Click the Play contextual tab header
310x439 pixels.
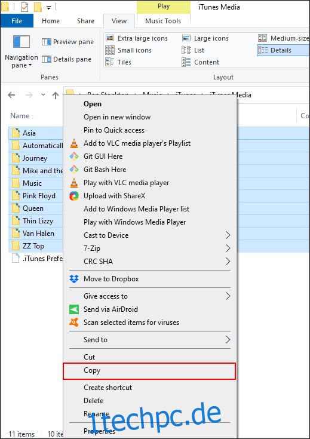pos(164,7)
